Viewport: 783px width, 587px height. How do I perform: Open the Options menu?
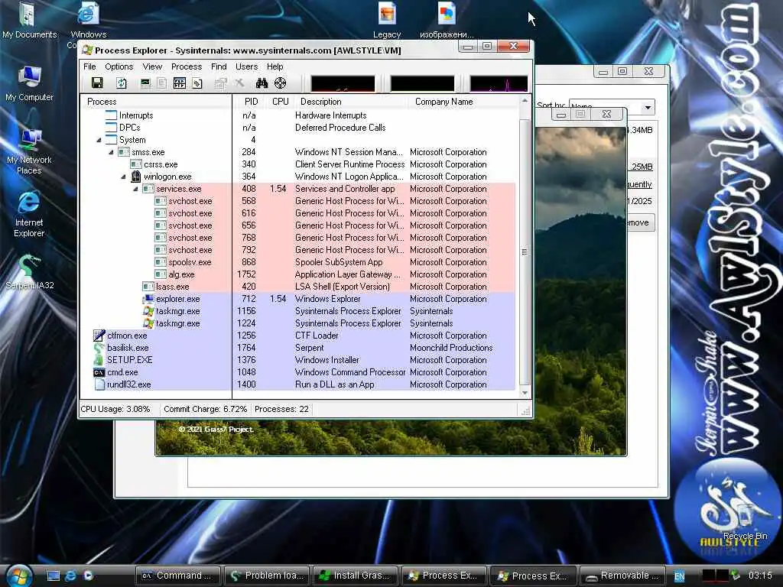(119, 66)
